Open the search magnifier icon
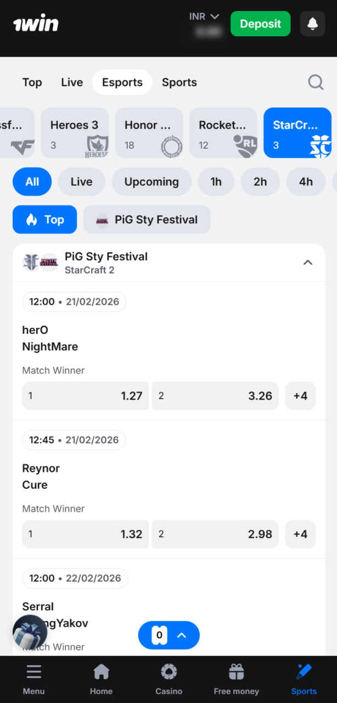The image size is (337, 703). tap(316, 82)
